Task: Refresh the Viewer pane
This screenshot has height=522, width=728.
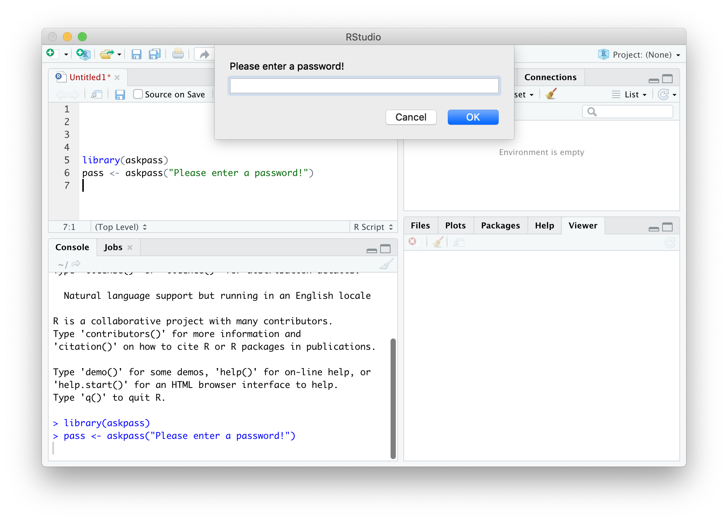Action: [x=670, y=243]
